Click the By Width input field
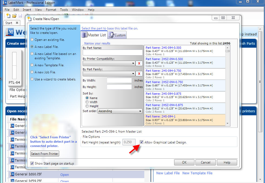265x183 pixels. click(x=119, y=80)
